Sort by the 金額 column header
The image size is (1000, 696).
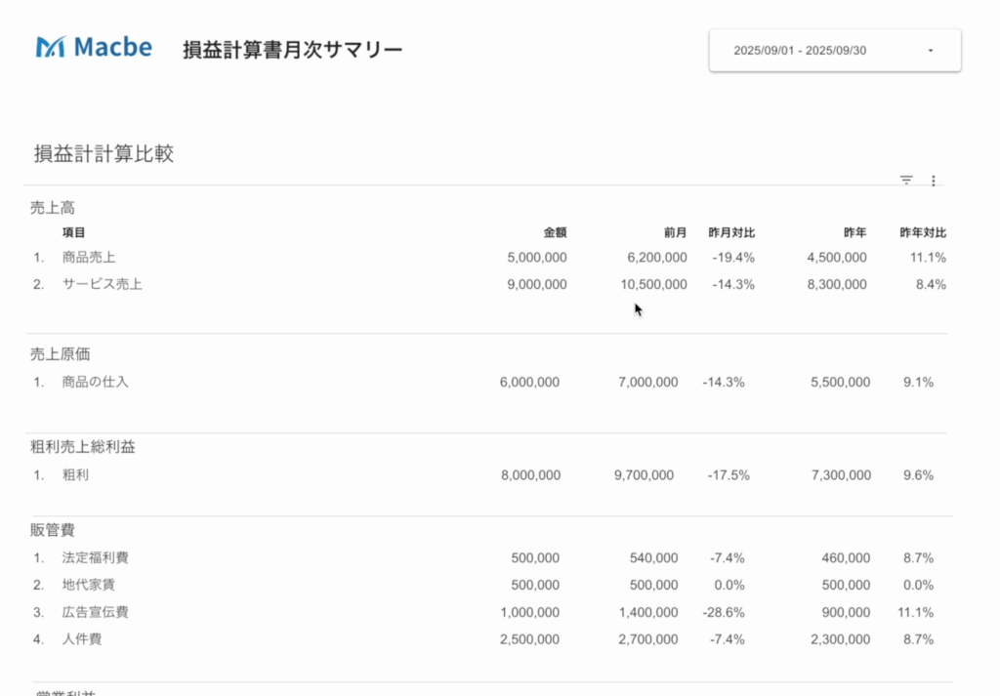(555, 233)
